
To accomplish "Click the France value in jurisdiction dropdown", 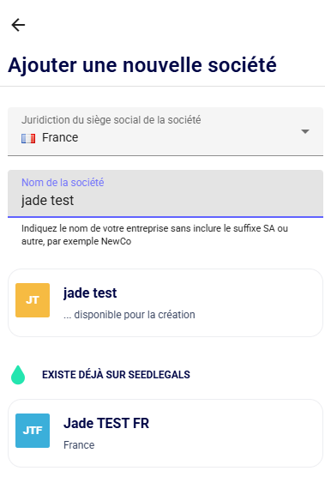I will click(x=60, y=137).
